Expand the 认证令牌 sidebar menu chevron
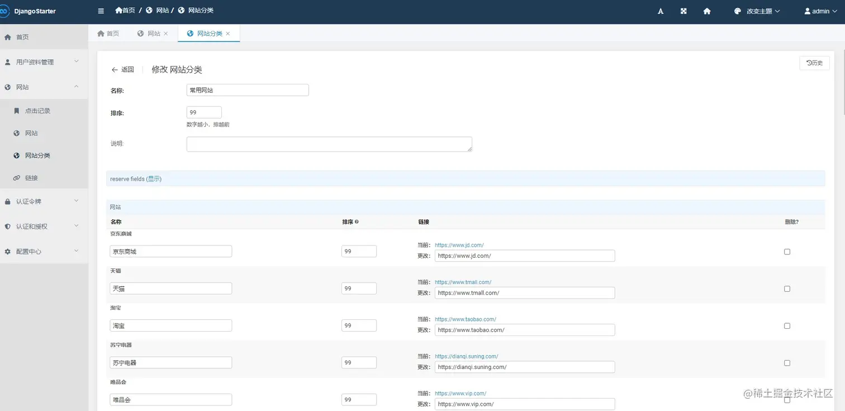 tap(77, 201)
